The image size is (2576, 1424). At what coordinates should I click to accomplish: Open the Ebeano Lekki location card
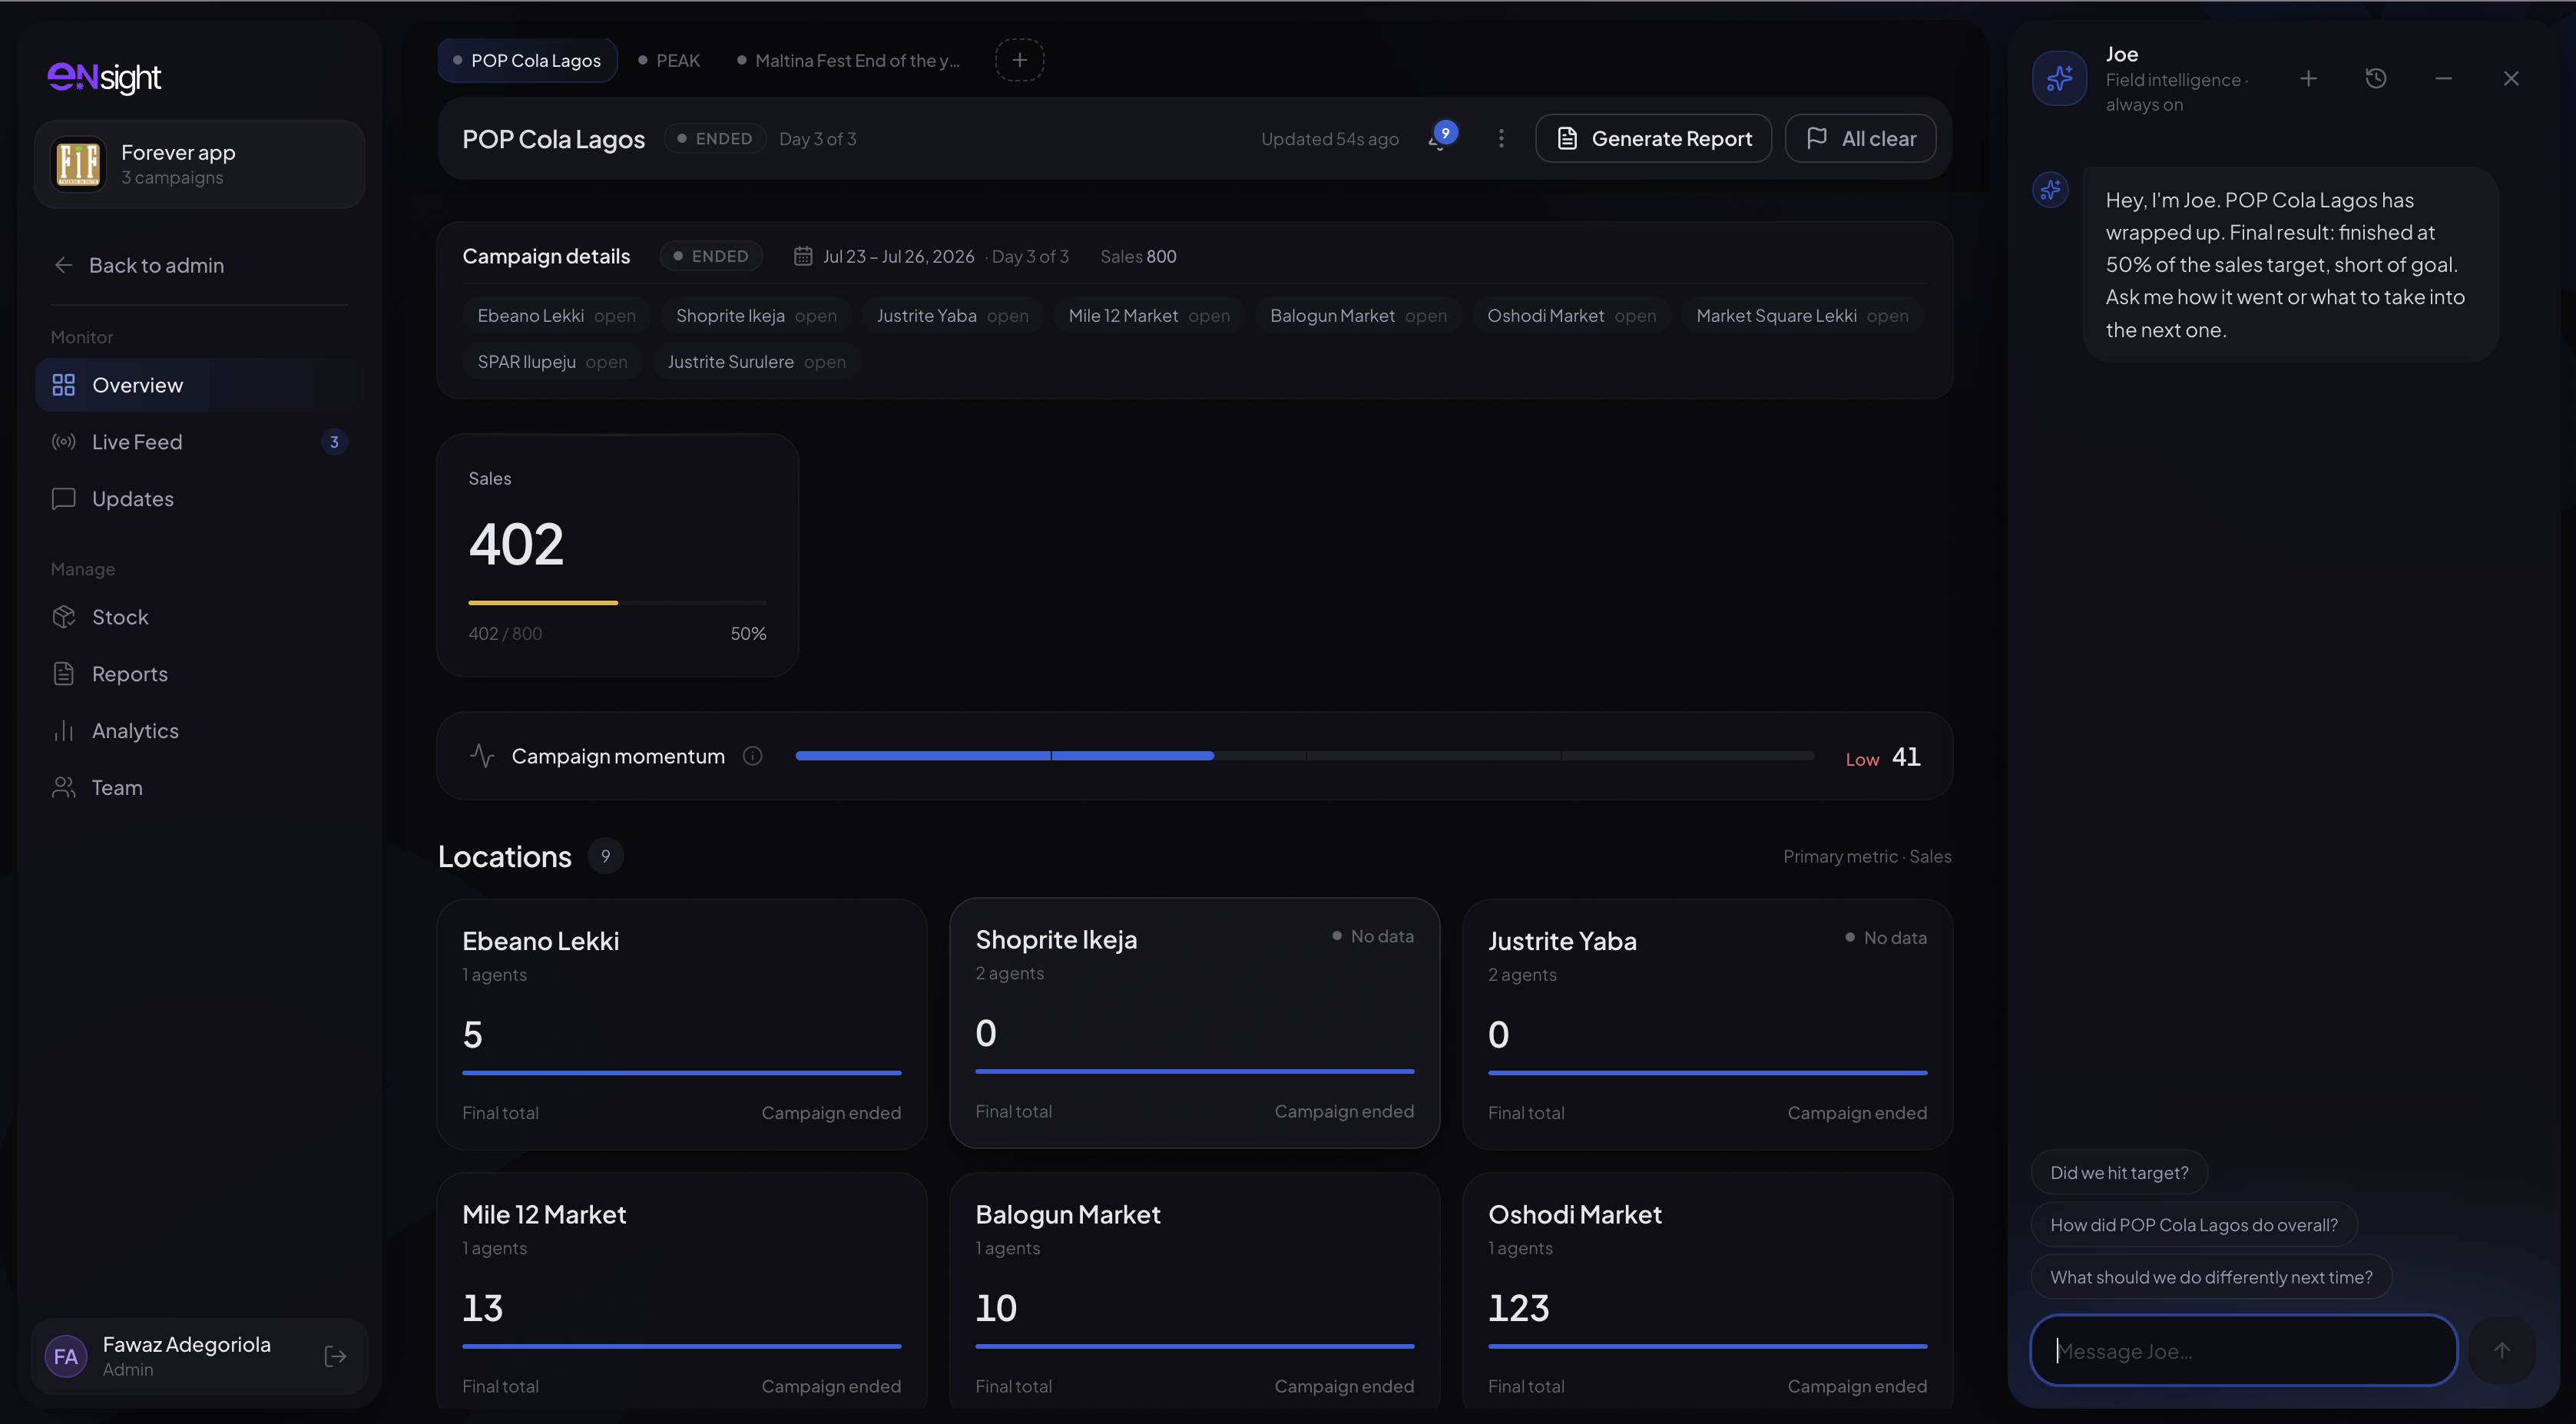pos(681,1024)
